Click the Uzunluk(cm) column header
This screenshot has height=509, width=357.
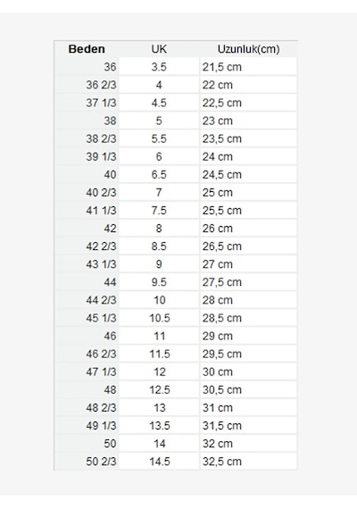coord(249,49)
